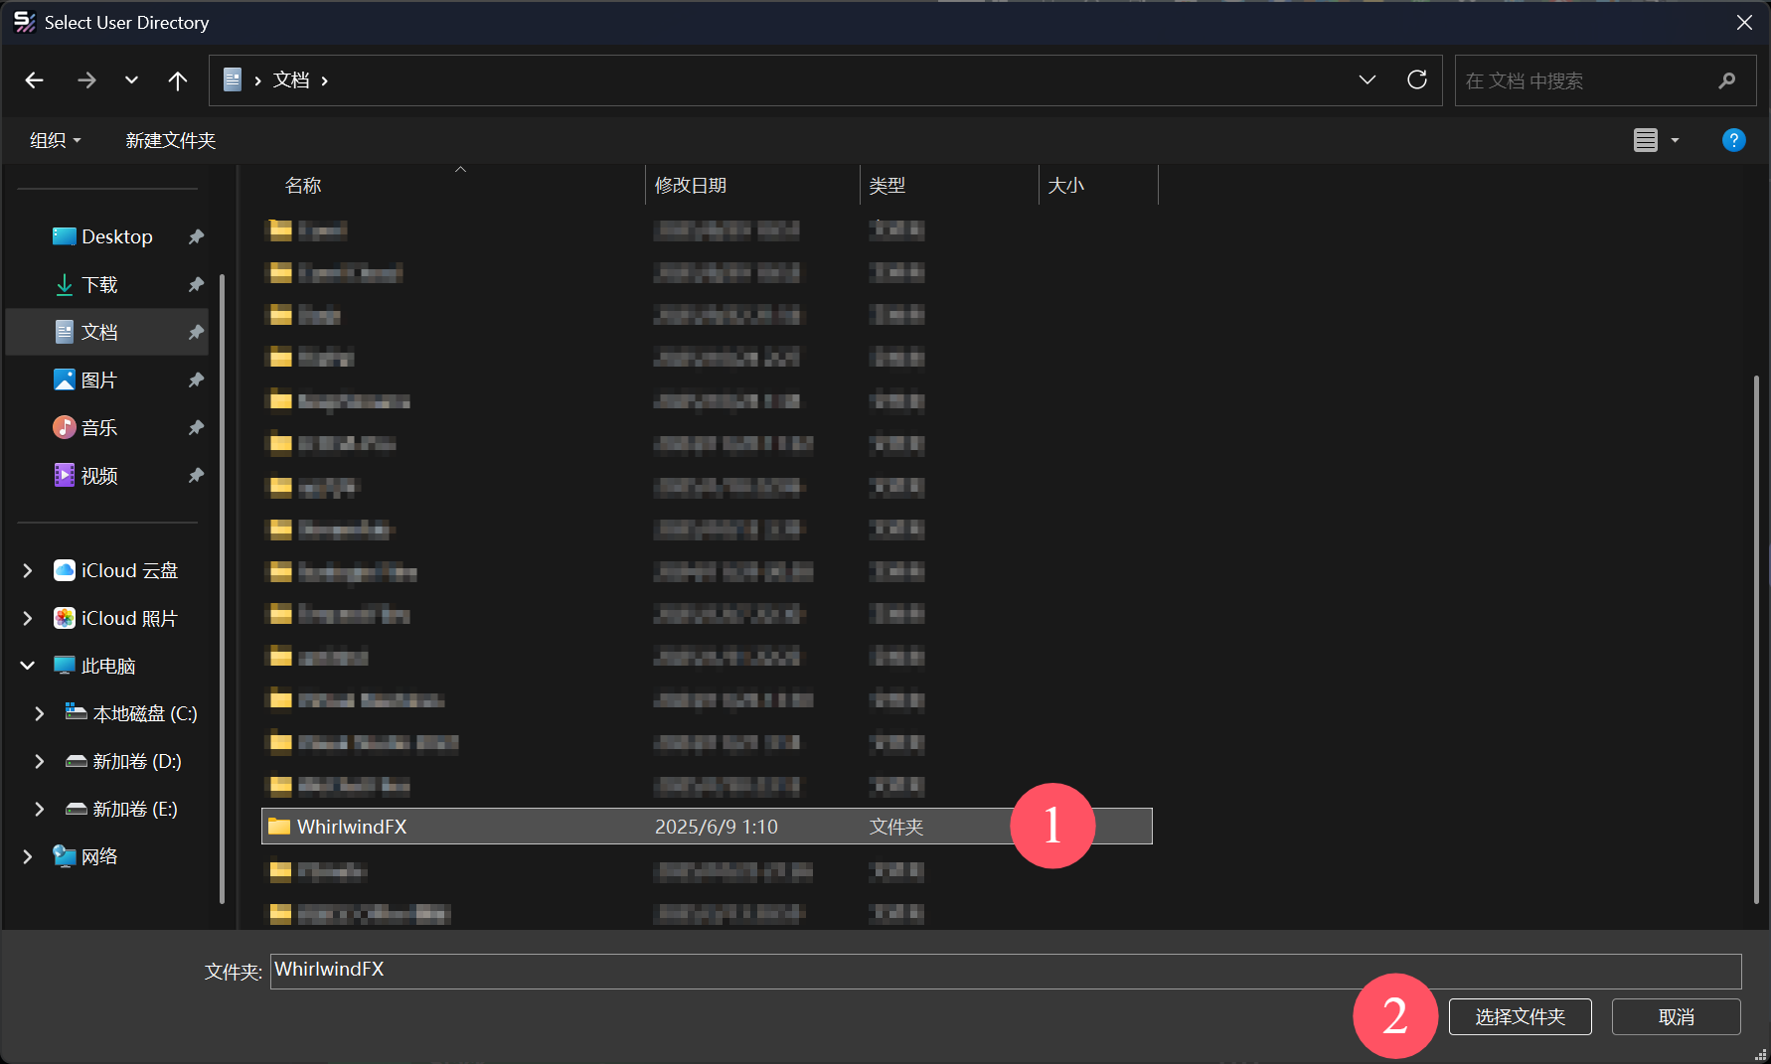This screenshot has width=1771, height=1064.
Task: Open the 视频 videos folder
Action: point(99,476)
